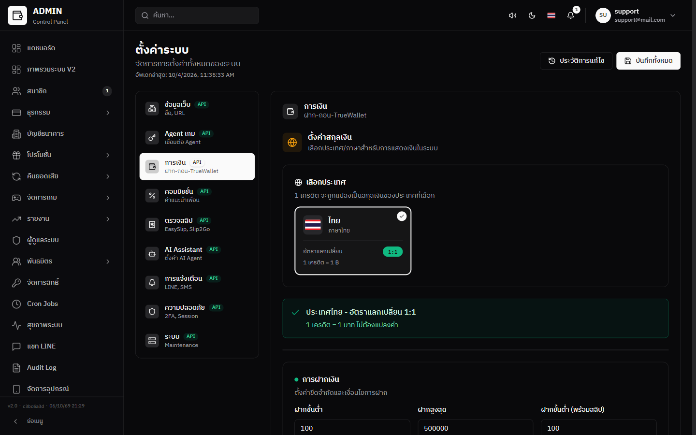Image resolution: width=696 pixels, height=435 pixels.
Task: Click the AI Assistant robot icon
Action: coord(152,254)
